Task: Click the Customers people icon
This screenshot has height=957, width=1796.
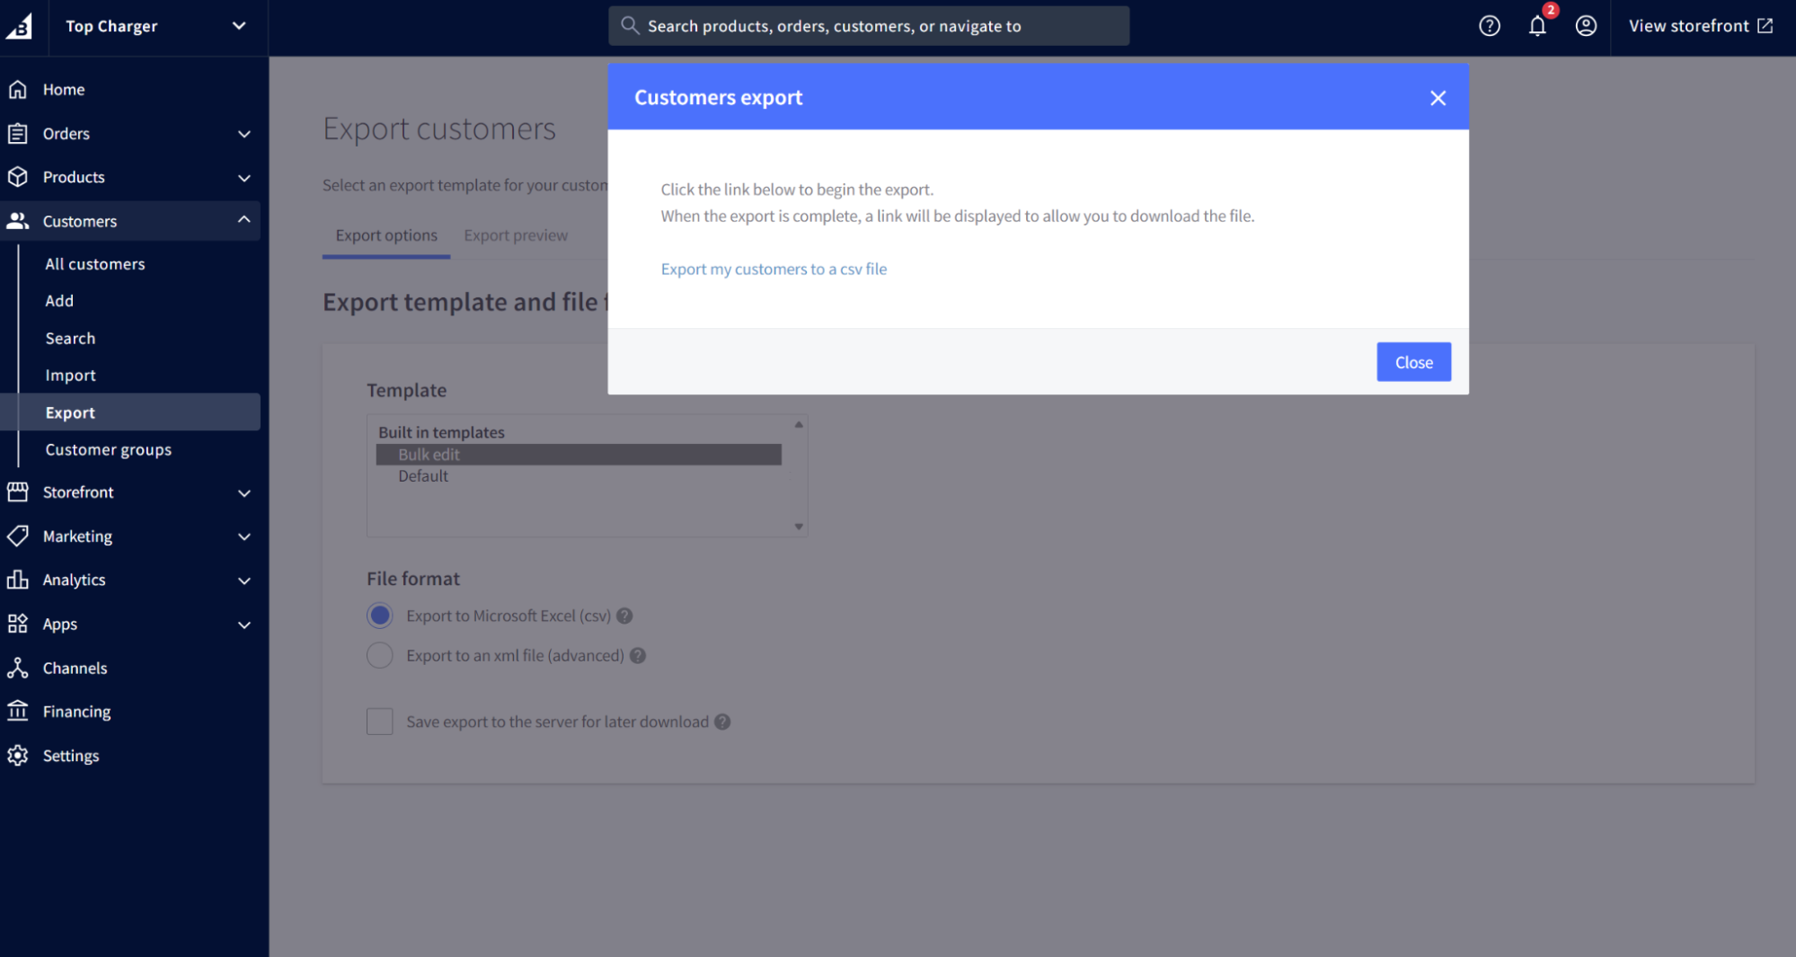Action: pyautogui.click(x=19, y=221)
